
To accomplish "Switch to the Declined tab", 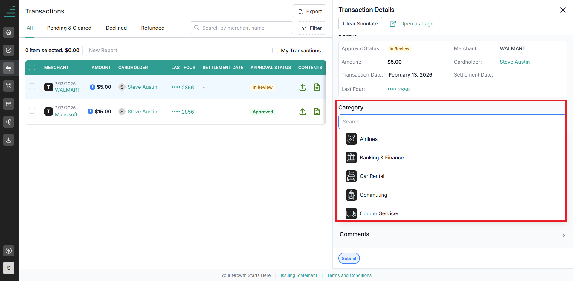I will pyautogui.click(x=116, y=28).
